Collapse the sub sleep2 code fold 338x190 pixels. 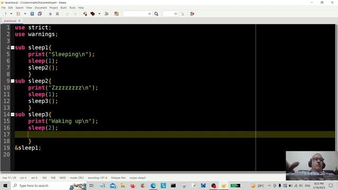(13, 81)
